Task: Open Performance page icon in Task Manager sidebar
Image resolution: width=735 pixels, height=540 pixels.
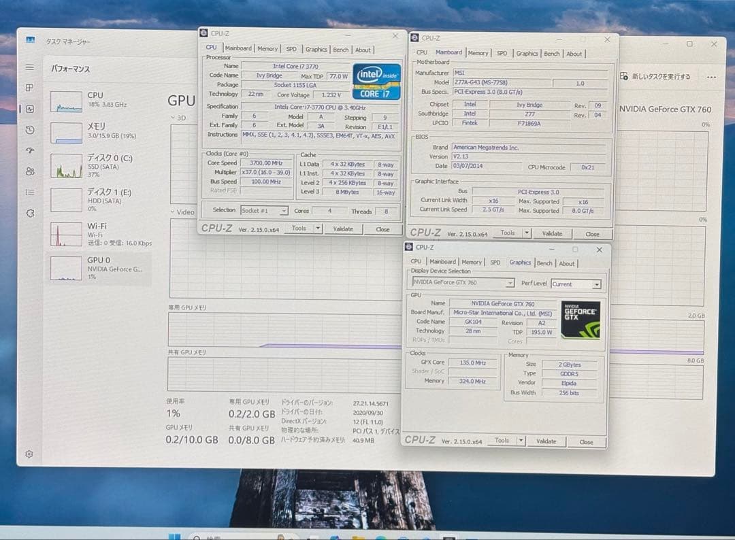Action: click(x=30, y=109)
